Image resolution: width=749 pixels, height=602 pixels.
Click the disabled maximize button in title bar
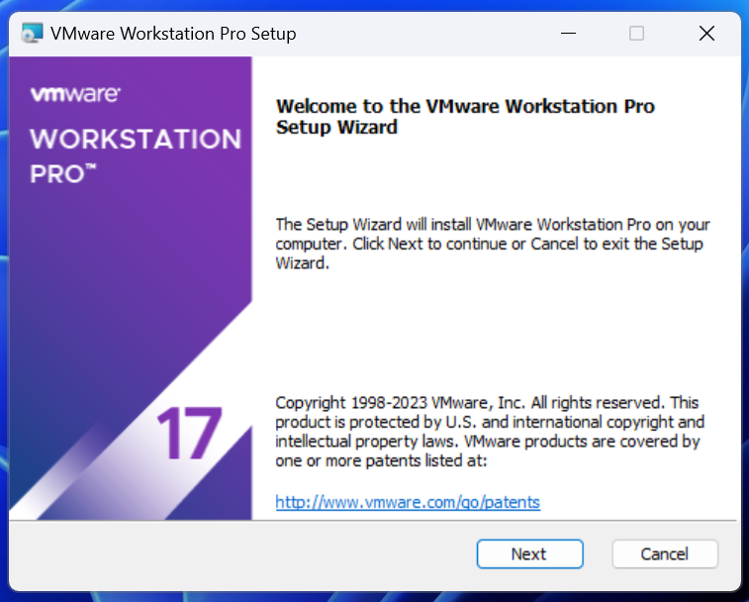(636, 34)
